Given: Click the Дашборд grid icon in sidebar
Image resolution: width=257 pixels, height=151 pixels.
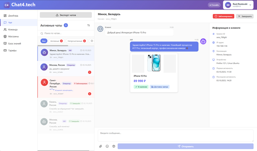Looking at the screenshot, I should point(5,16).
